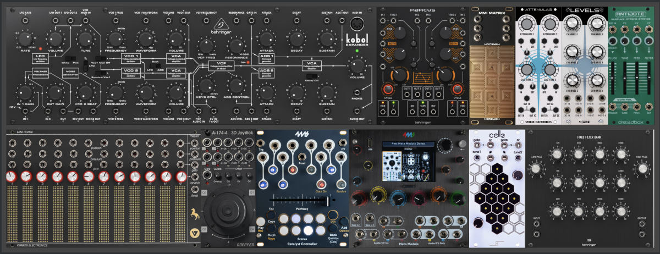Screen dimensions: 660x254
Task: Click the Clock Div button on Catalyst
Action: click(x=321, y=184)
